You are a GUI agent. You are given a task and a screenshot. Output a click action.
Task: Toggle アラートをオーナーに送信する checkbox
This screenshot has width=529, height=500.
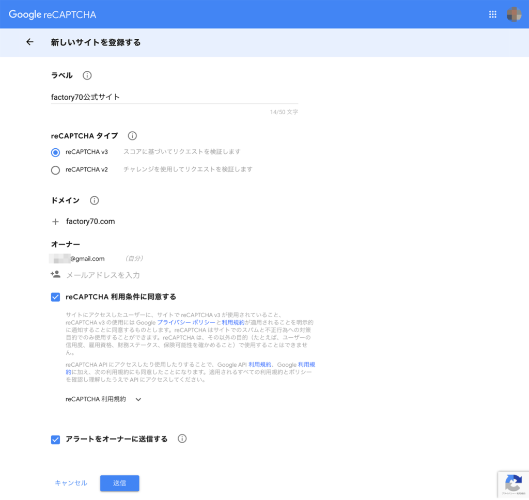(x=55, y=440)
